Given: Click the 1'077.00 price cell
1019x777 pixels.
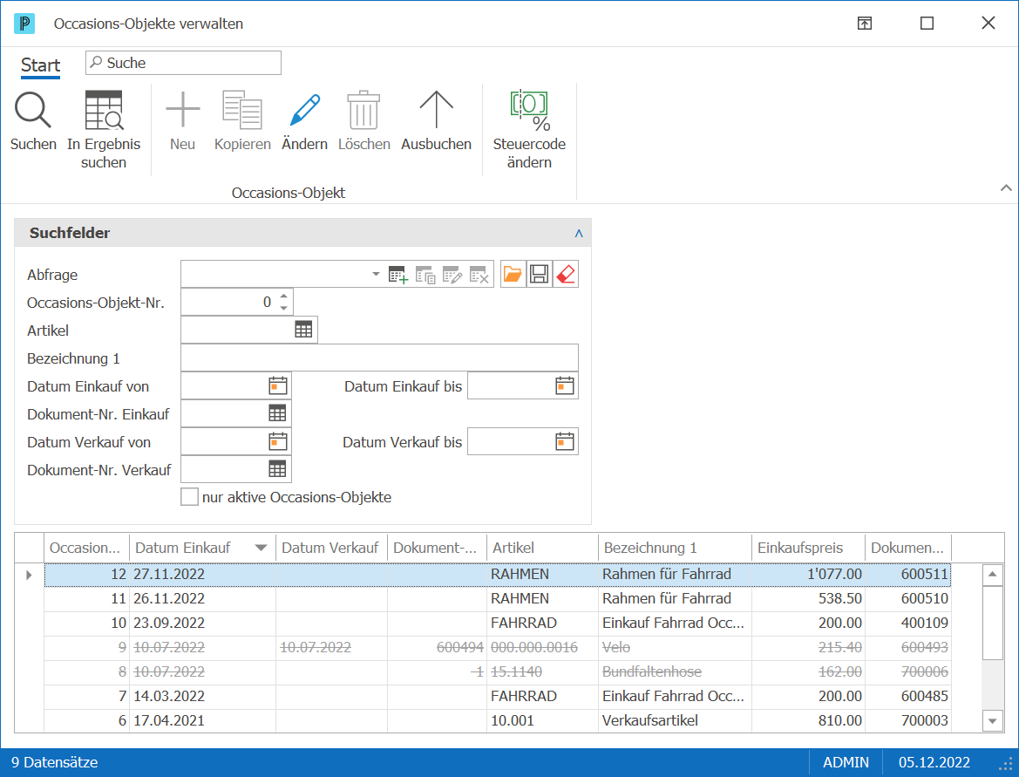Looking at the screenshot, I should 808,574.
